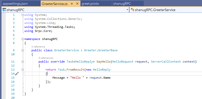Image resolution: width=202 pixels, height=99 pixels.
Task: Click 'using System.Linq;' line
Action: pos(40,23)
